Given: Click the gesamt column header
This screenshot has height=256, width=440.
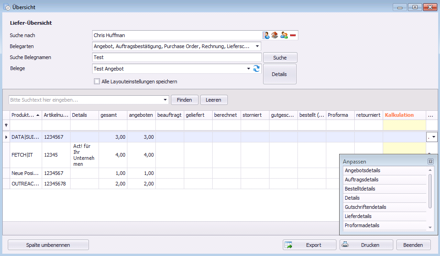Looking at the screenshot, I should point(113,115).
